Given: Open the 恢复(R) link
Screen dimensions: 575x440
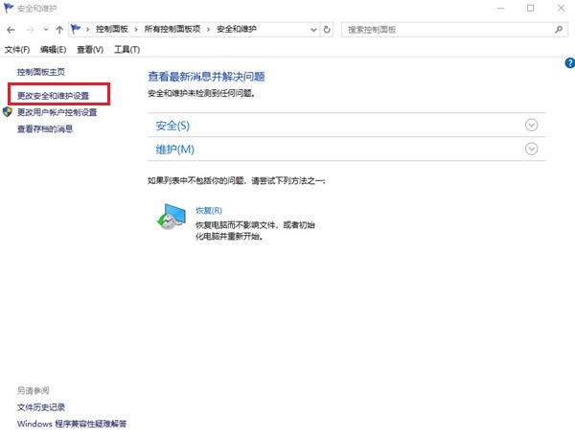Looking at the screenshot, I should tap(209, 211).
